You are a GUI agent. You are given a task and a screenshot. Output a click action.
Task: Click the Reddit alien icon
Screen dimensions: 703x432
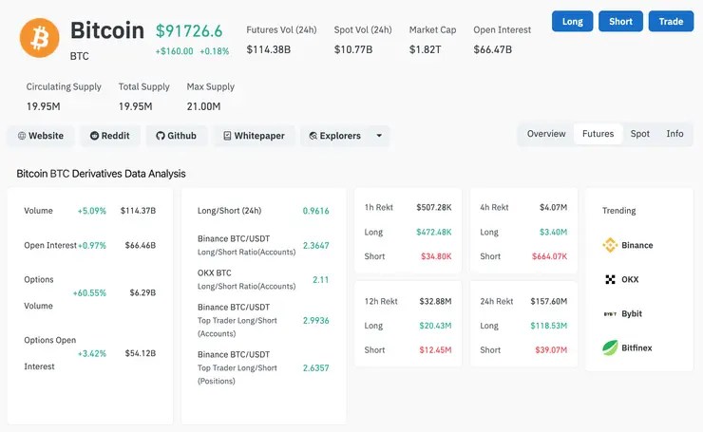pos(94,136)
